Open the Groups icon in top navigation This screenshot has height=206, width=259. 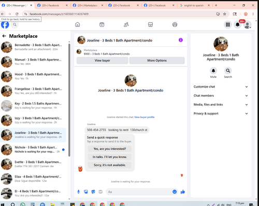point(175,25)
